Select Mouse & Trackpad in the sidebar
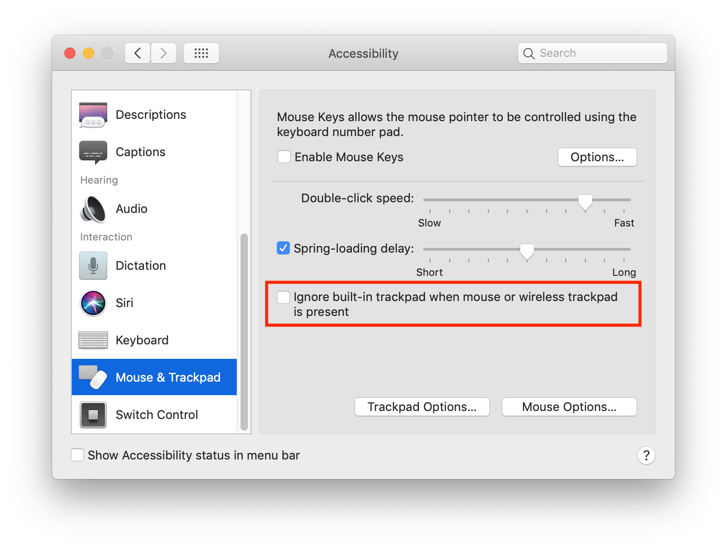This screenshot has height=548, width=727. coord(168,377)
